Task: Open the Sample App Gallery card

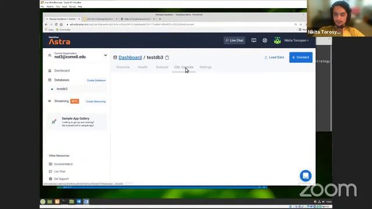Action: [x=77, y=121]
